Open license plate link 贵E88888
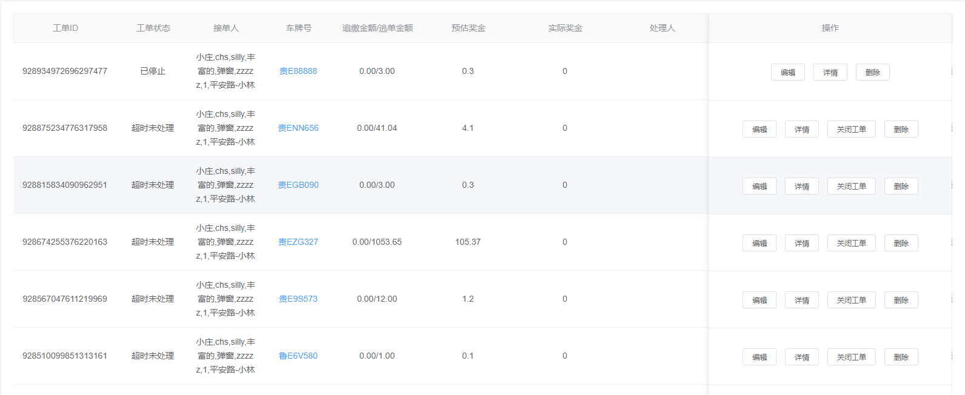965x395 pixels. click(298, 71)
